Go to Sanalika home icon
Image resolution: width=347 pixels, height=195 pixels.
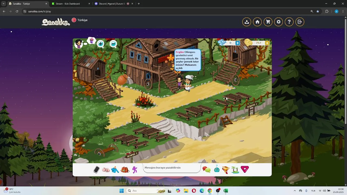point(257,22)
